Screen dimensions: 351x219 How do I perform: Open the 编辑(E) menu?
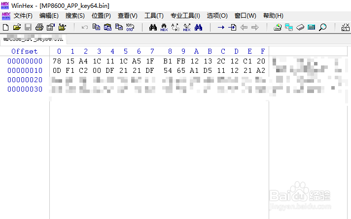[49, 16]
